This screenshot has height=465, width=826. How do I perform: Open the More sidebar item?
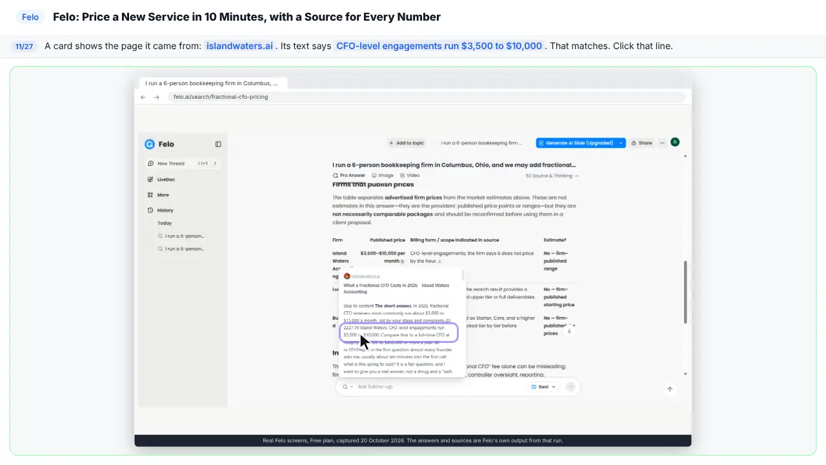[x=159, y=195]
